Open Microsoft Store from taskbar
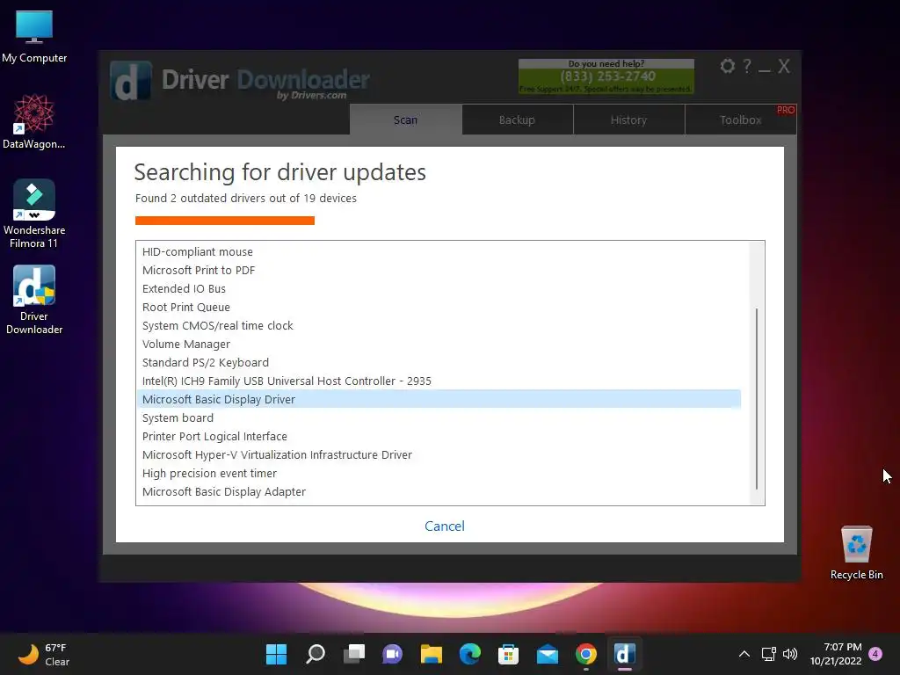 [509, 654]
